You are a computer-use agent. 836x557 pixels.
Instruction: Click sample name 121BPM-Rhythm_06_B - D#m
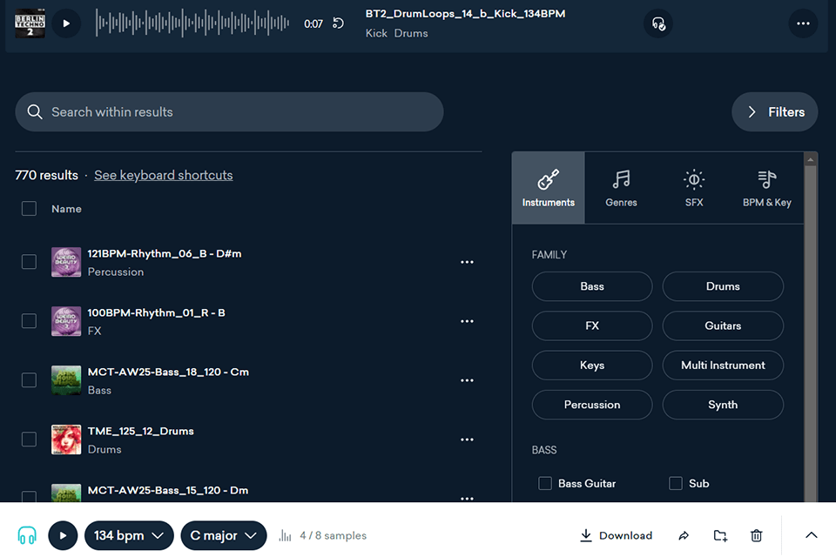165,254
